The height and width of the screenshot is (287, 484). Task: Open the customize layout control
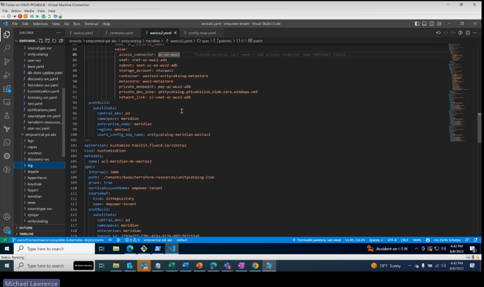click(439, 23)
